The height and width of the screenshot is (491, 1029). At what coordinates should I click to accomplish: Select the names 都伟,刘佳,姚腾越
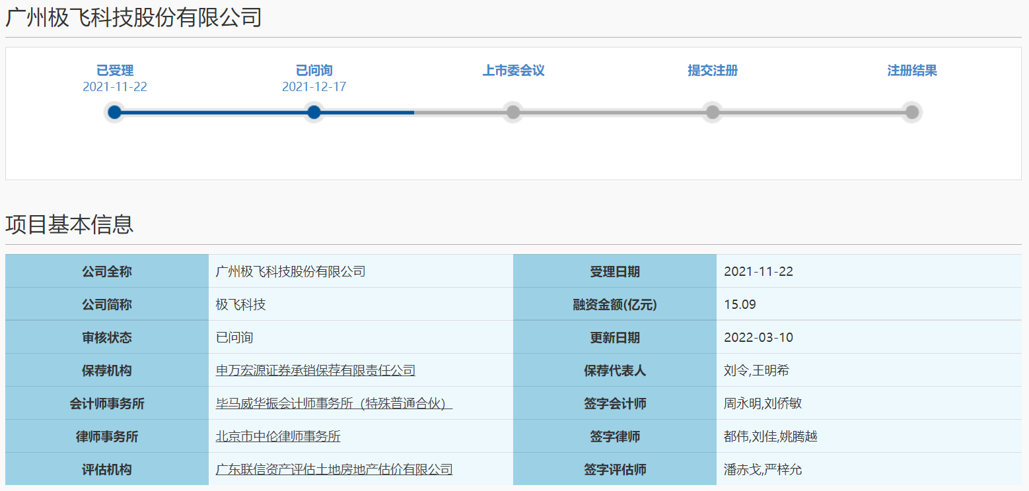pos(771,436)
